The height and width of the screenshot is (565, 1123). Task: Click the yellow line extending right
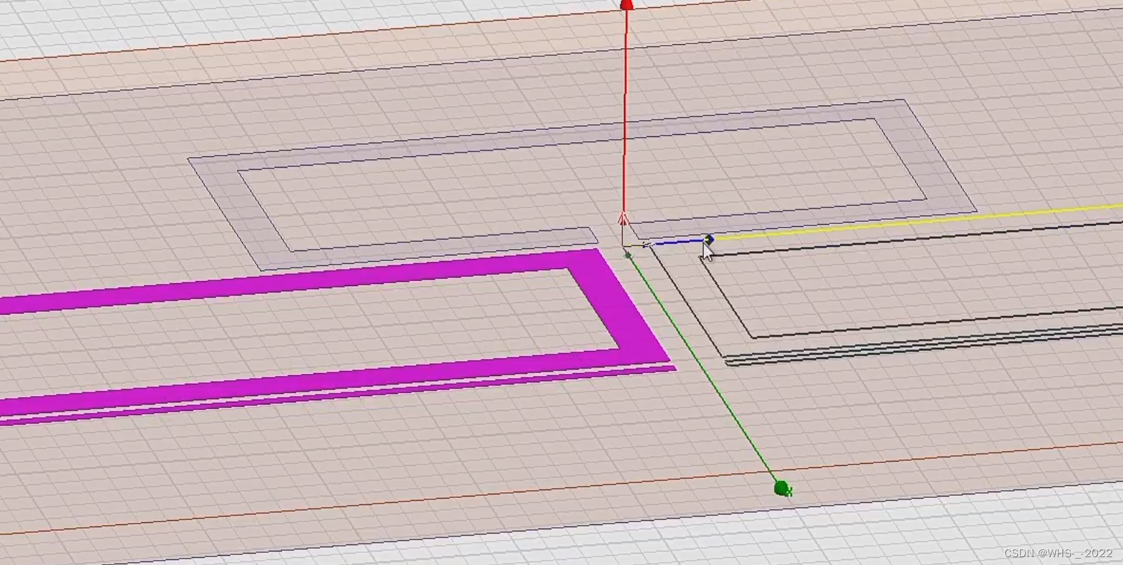point(918,220)
